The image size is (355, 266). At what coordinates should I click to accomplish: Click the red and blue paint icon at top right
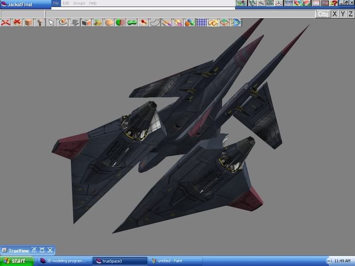[x=297, y=3]
